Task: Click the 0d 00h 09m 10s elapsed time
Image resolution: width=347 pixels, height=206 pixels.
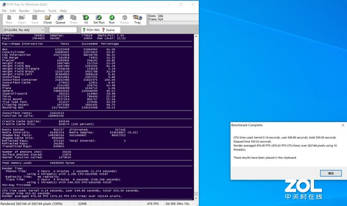Action: coord(177,204)
